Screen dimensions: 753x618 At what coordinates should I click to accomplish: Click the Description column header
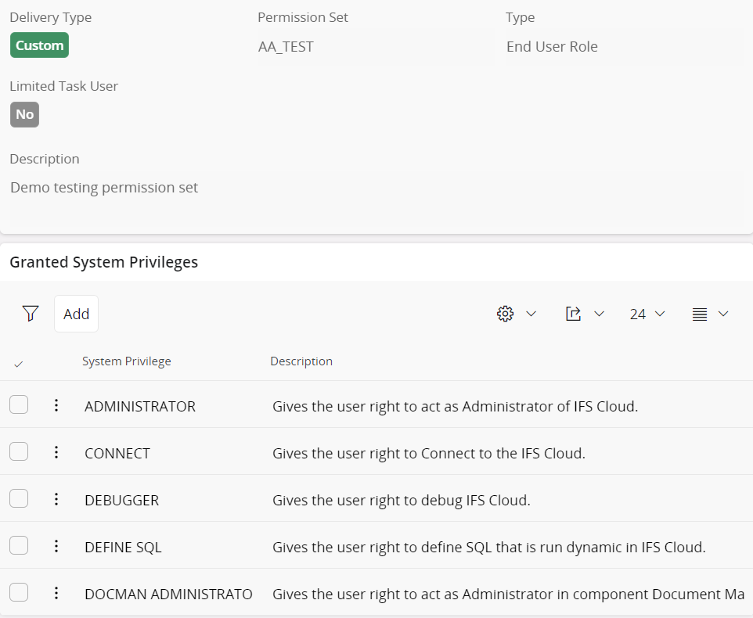pyautogui.click(x=301, y=361)
